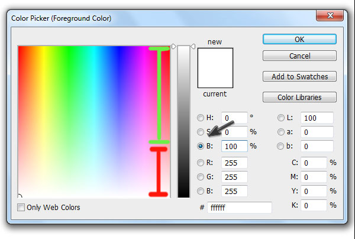The image size is (355, 239).
Task: Select the R red radio button
Action: 201,163
